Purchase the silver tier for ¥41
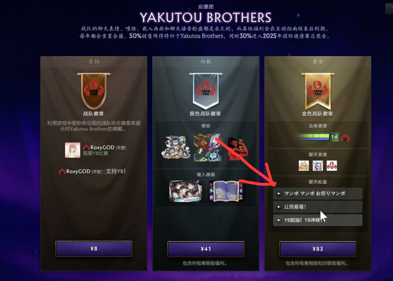This screenshot has height=281, width=393. point(206,249)
